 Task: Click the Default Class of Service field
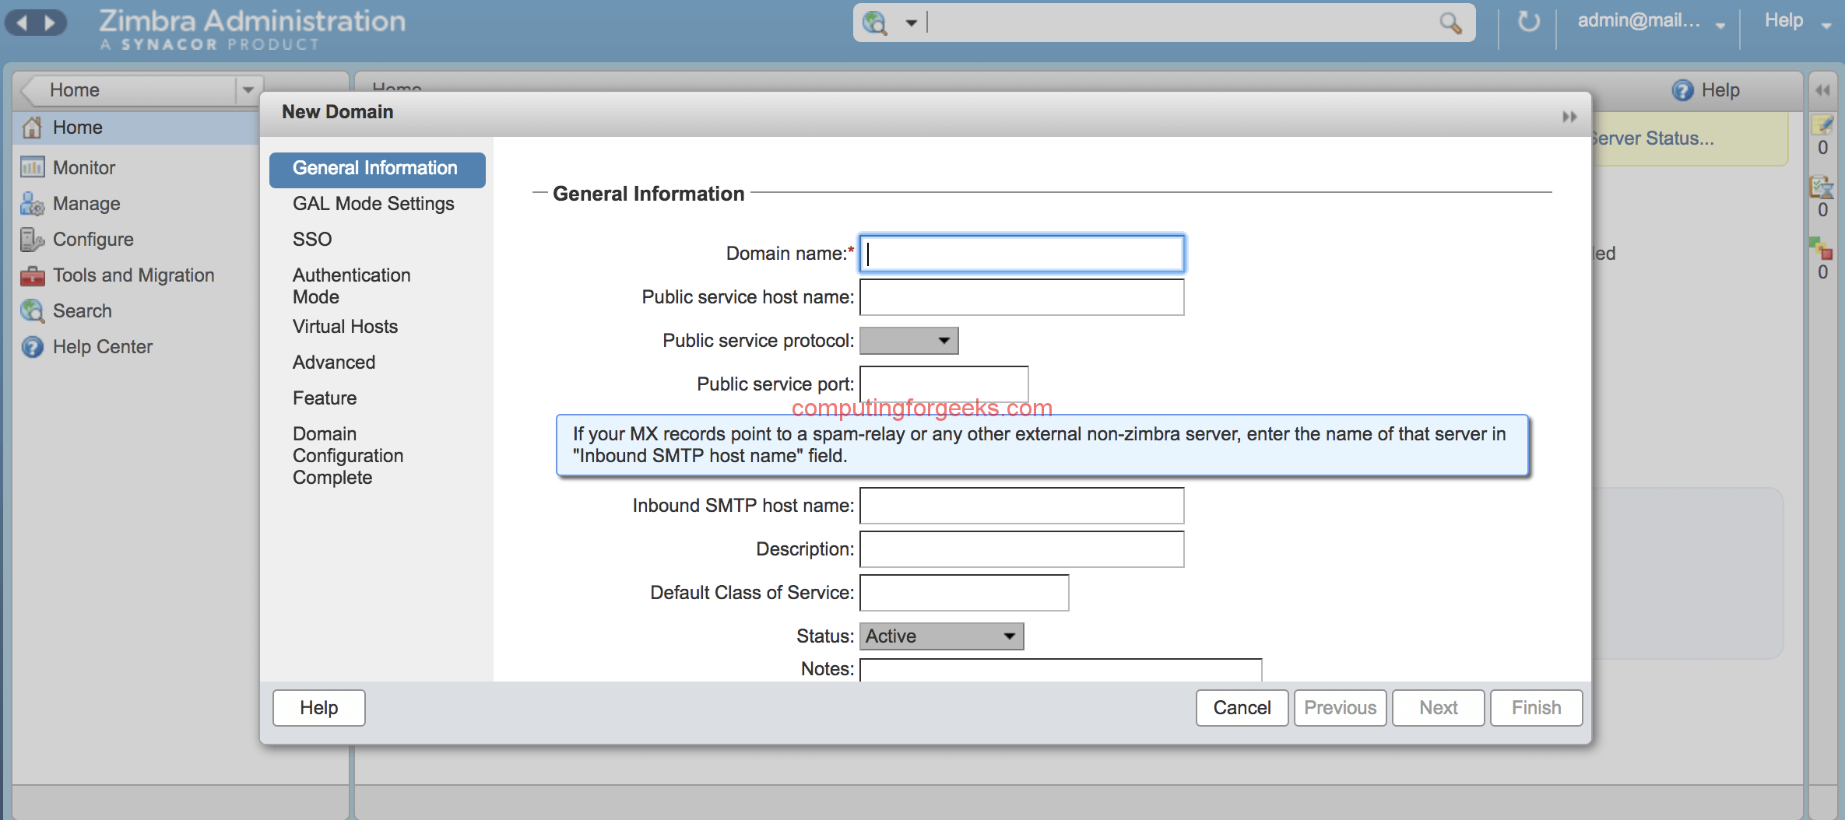965,593
